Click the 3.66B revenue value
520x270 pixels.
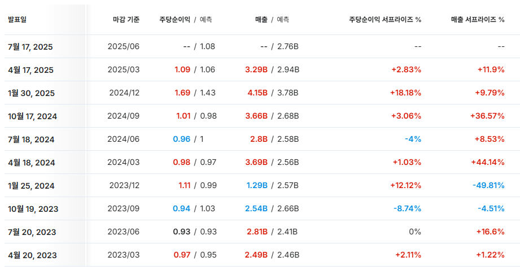pyautogui.click(x=256, y=116)
